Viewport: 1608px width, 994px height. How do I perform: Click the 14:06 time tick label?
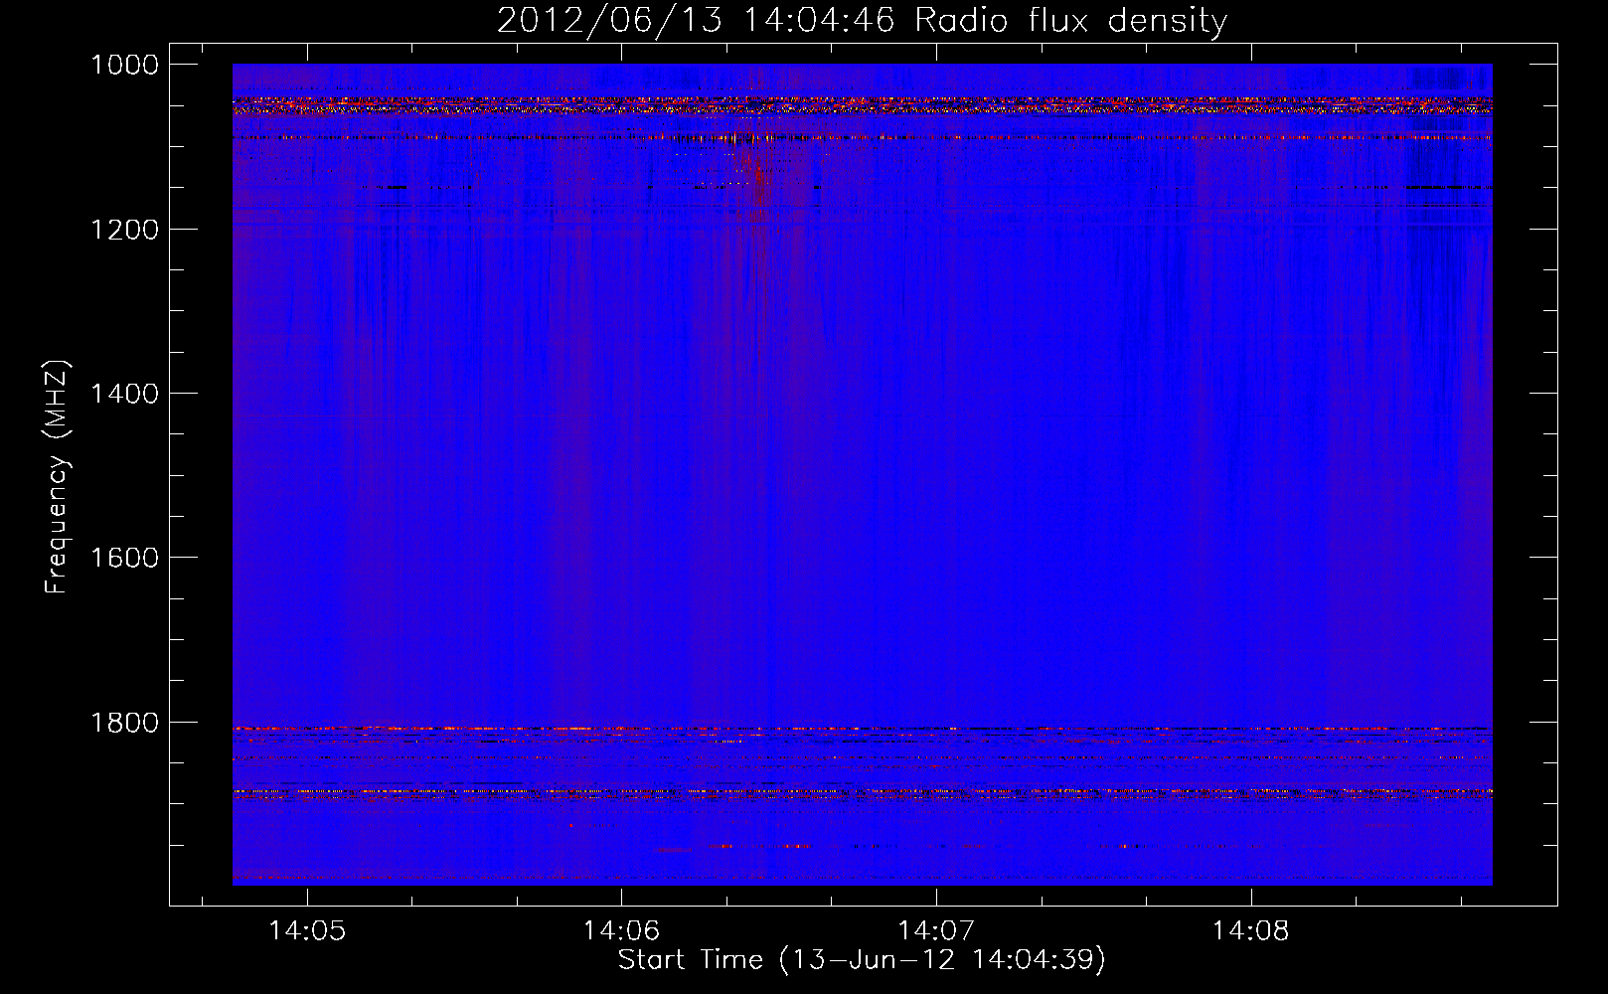(621, 930)
